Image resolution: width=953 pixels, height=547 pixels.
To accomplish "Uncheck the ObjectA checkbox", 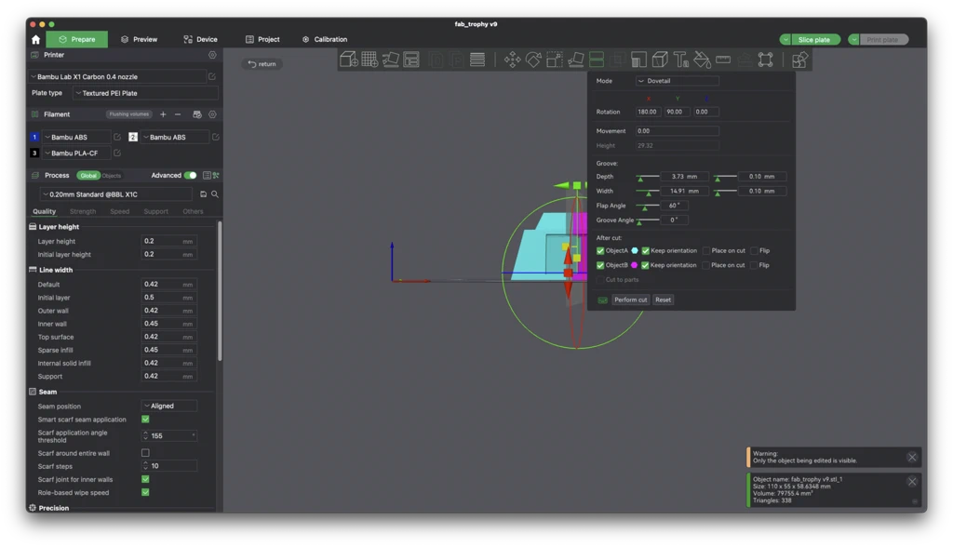I will click(600, 250).
